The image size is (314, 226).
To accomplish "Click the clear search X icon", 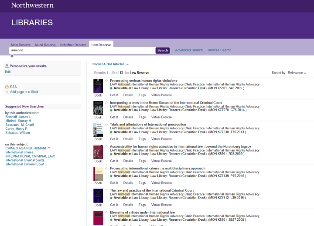I will (12, 56).
